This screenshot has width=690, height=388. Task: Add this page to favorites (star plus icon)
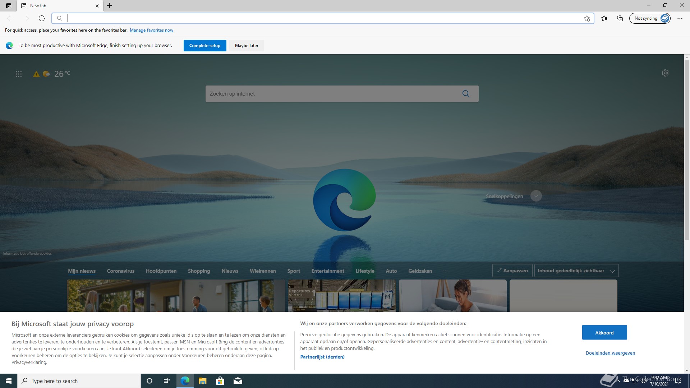587,18
